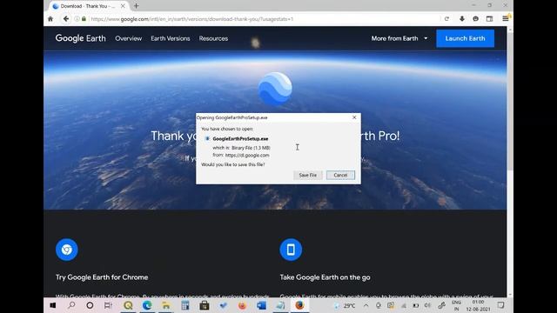
Task: Open the Firefox downloads arrow icon
Action: click(462, 19)
